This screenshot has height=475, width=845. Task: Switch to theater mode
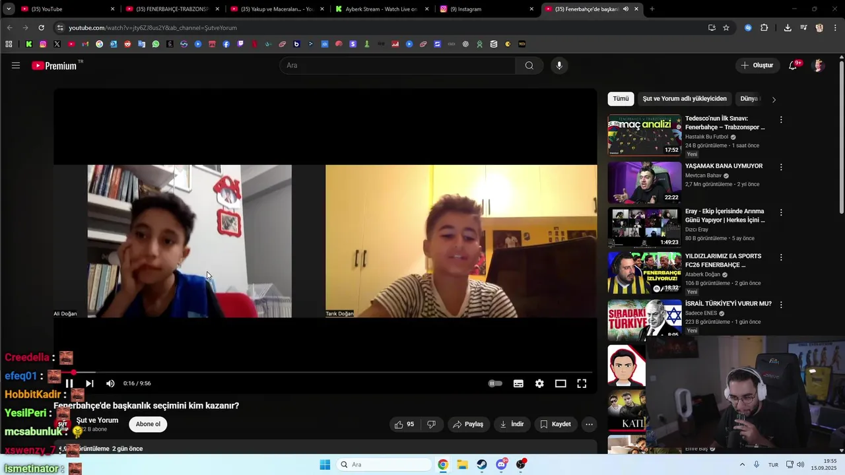pyautogui.click(x=560, y=383)
